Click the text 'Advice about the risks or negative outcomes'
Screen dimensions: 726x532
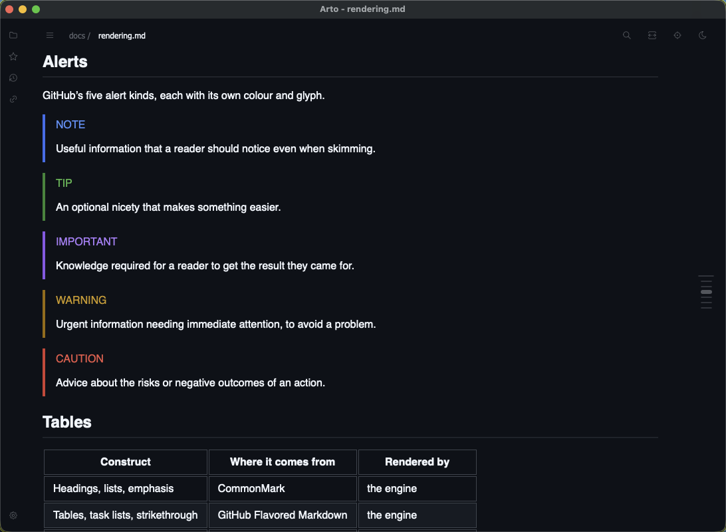[x=160, y=383]
